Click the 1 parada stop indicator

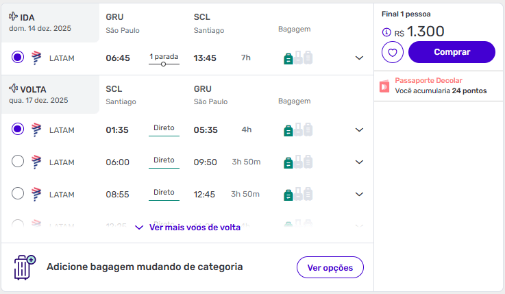[164, 58]
